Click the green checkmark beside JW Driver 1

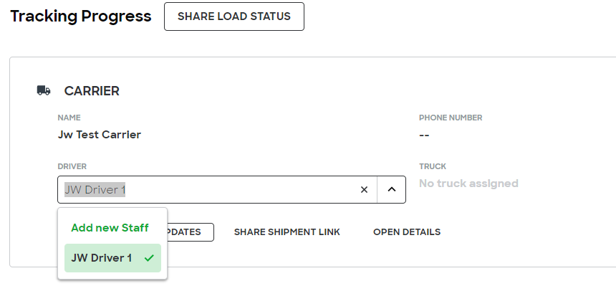pos(149,259)
